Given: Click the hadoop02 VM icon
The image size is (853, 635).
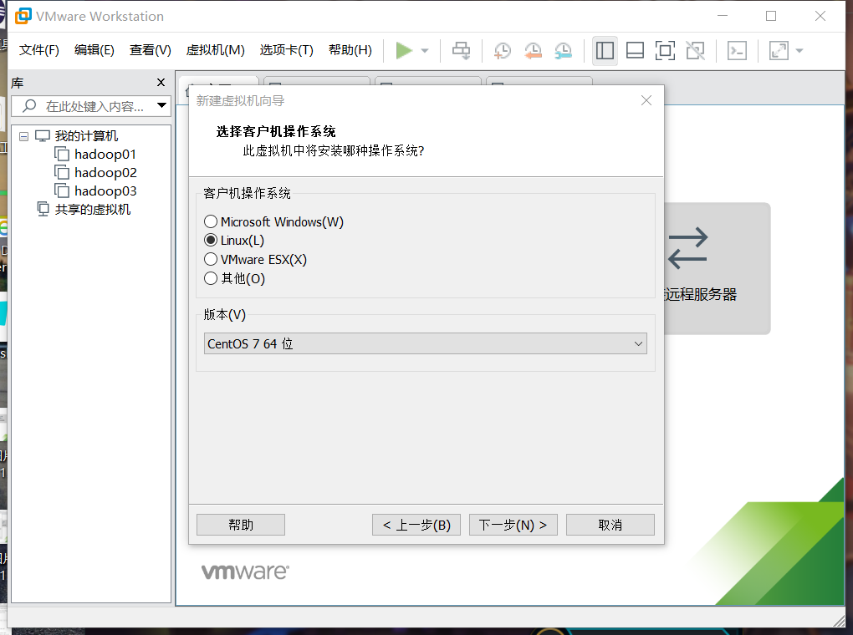Looking at the screenshot, I should pos(62,173).
